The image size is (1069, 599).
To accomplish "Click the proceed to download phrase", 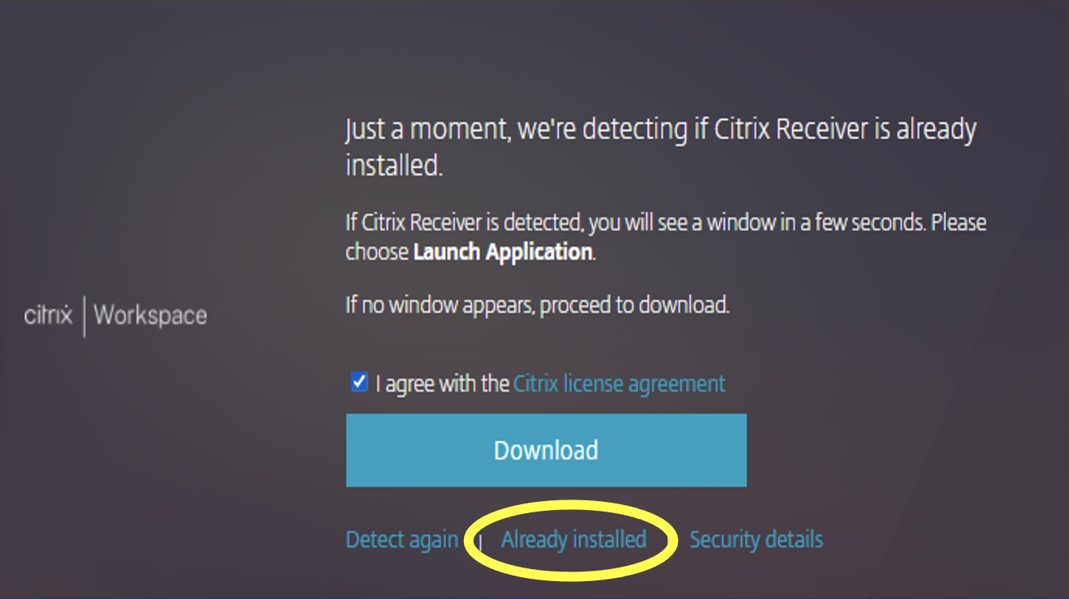I will pos(635,305).
